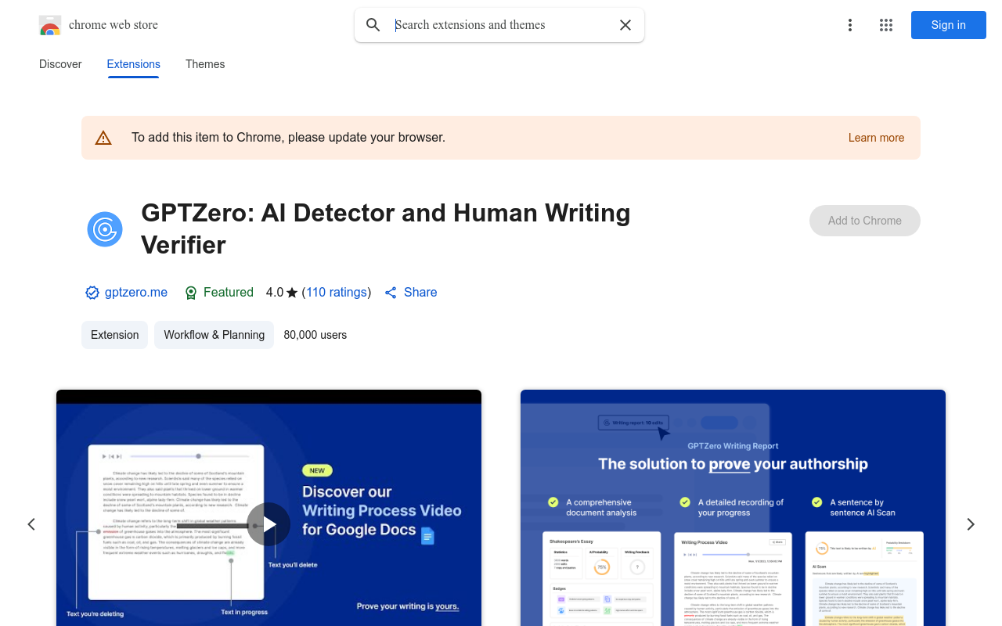Image resolution: width=1002 pixels, height=626 pixels.
Task: Click the 4.0 rating value
Action: coord(275,292)
